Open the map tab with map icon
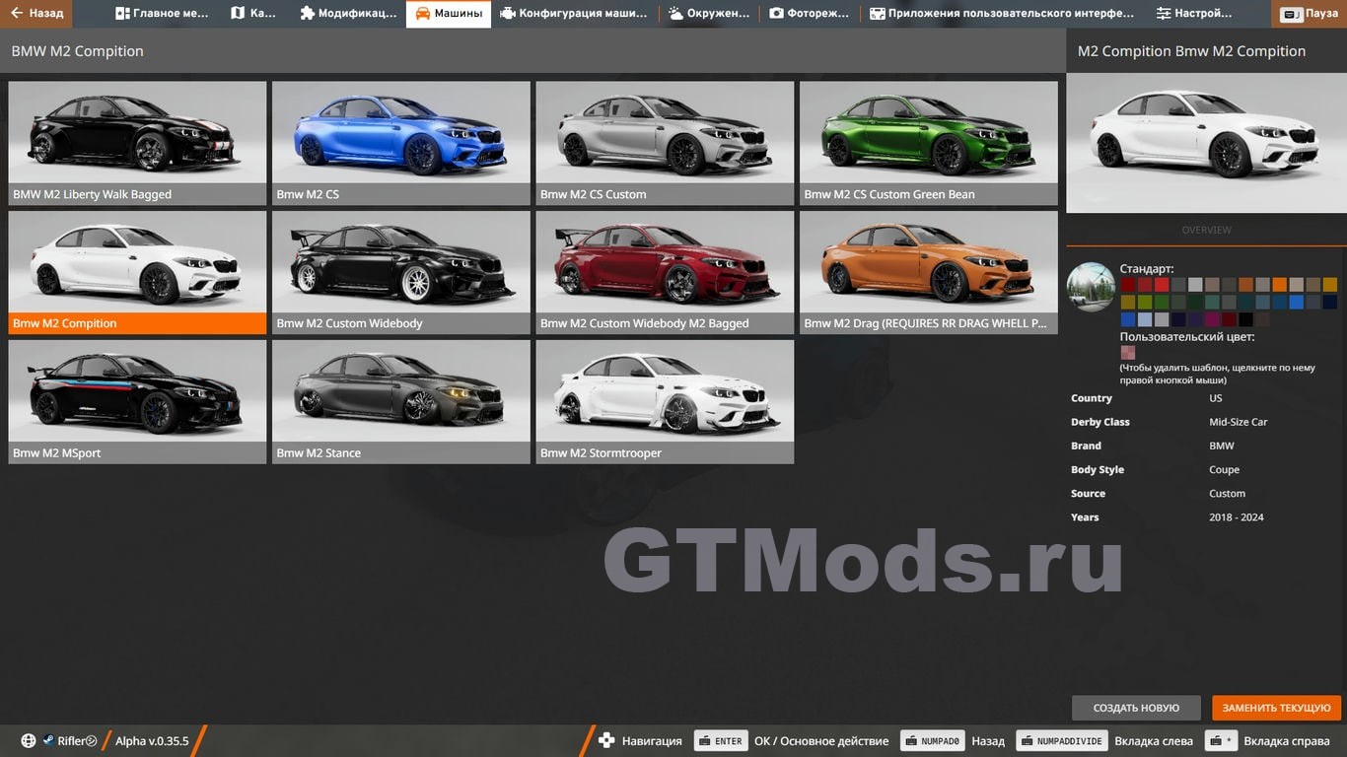 point(253,14)
